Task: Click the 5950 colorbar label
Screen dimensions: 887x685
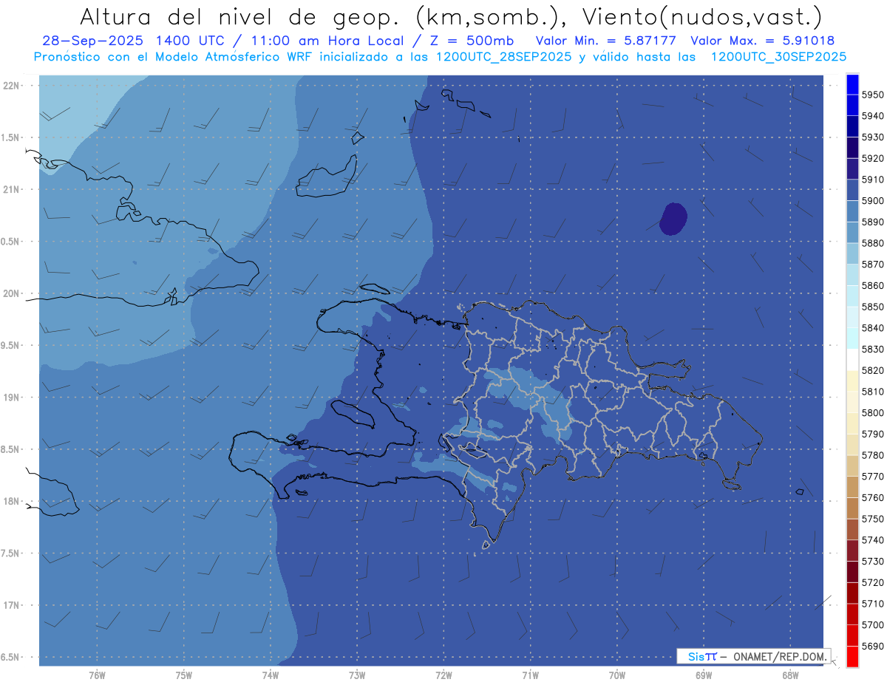Action: [x=872, y=95]
